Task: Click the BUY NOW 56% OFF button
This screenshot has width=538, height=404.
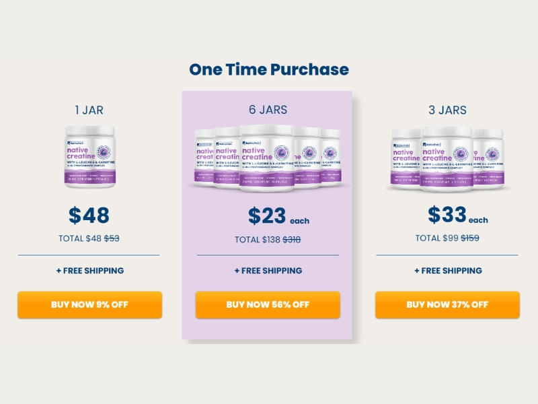Action: (268, 304)
